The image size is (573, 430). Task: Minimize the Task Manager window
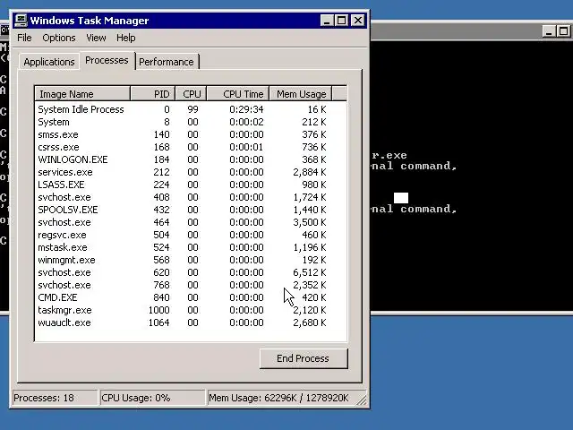[327, 21]
